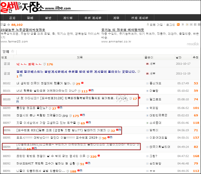This screenshot has width=201, height=174.
Task: Click the favorite star next to 일베
Action: pyautogui.click(x=13, y=51)
